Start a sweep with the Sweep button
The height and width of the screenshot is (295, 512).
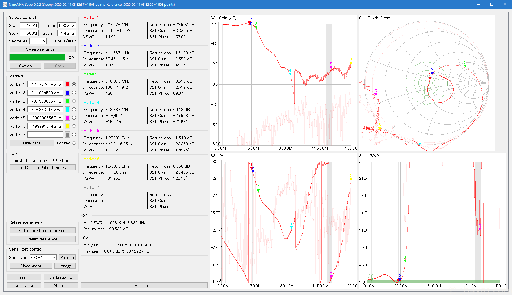pyautogui.click(x=25, y=66)
